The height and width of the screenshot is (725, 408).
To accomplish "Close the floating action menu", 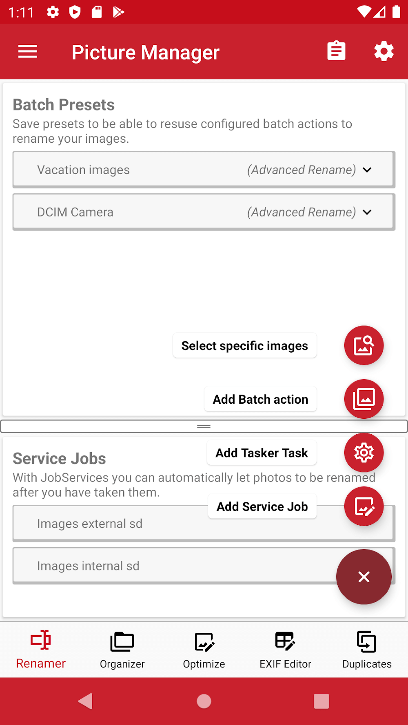I will point(364,577).
